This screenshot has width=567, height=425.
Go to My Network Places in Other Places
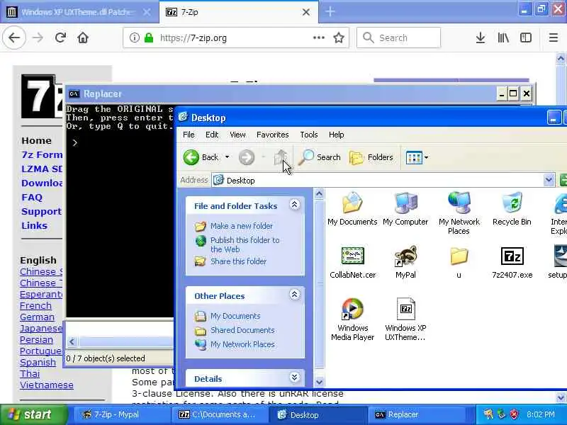242,344
